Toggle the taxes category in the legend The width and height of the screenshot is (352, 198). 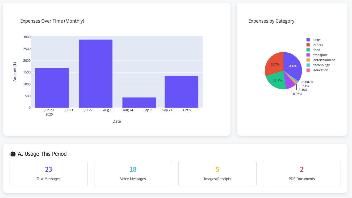[x=317, y=40]
